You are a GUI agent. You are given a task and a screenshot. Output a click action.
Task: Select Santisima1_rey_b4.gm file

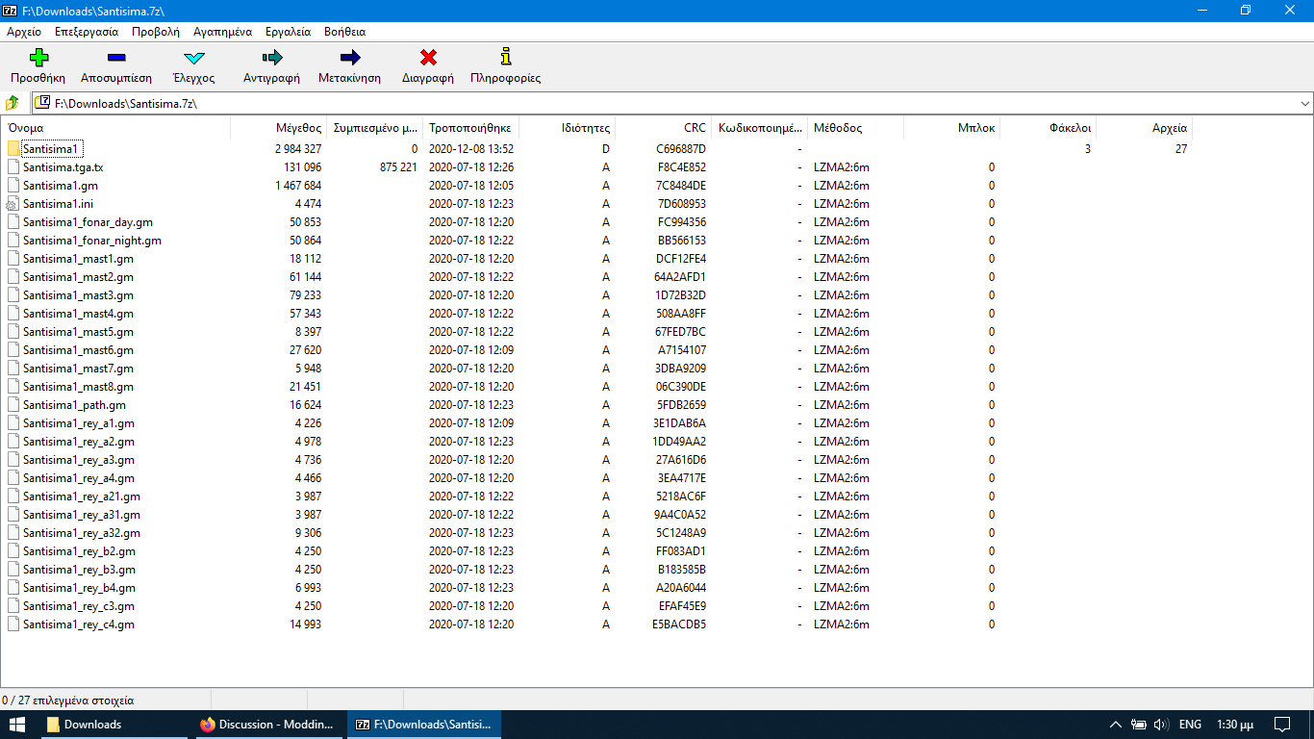click(79, 588)
